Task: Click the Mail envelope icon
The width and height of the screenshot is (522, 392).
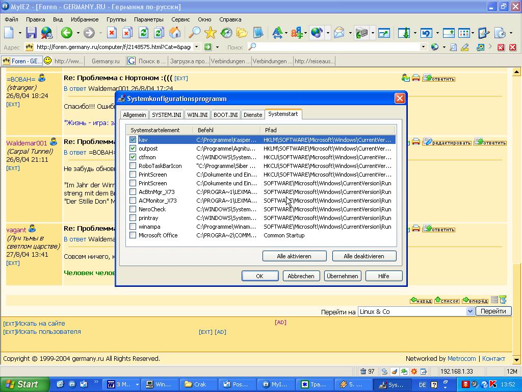Action: point(339,33)
